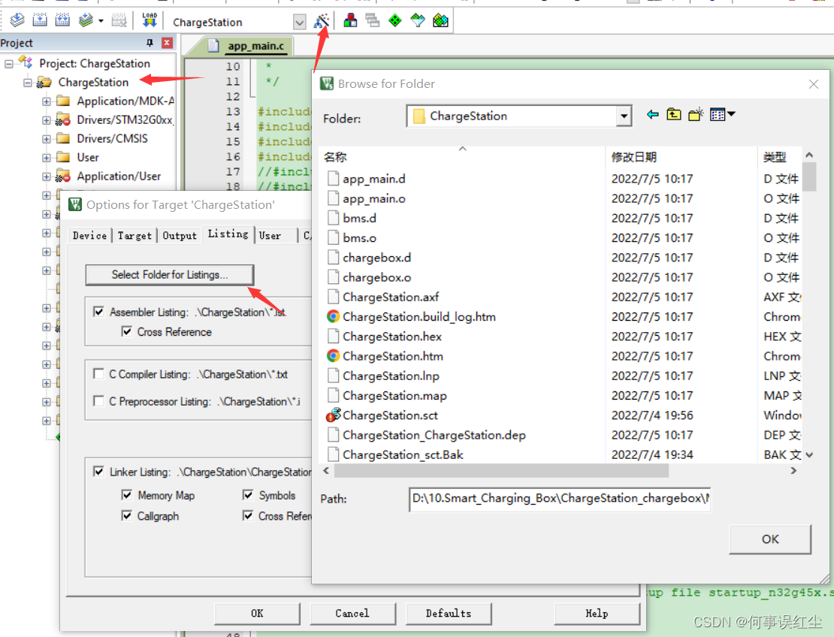Click the LOAD download to flash icon

pos(150,20)
